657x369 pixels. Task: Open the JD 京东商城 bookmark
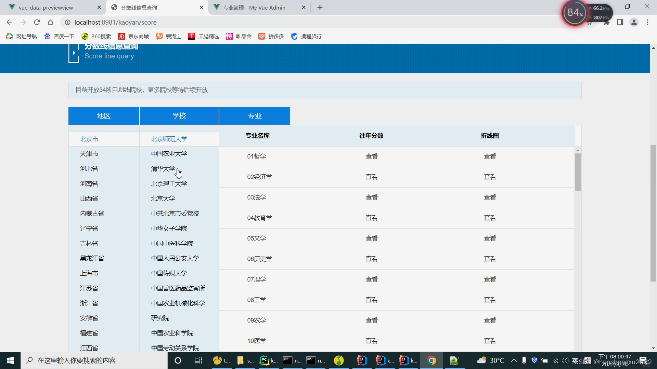point(133,36)
